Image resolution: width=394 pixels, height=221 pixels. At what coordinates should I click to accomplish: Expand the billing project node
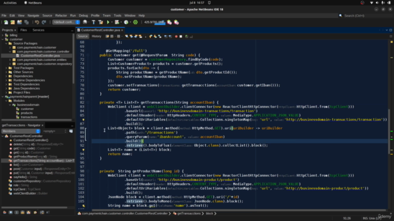(x=2, y=36)
